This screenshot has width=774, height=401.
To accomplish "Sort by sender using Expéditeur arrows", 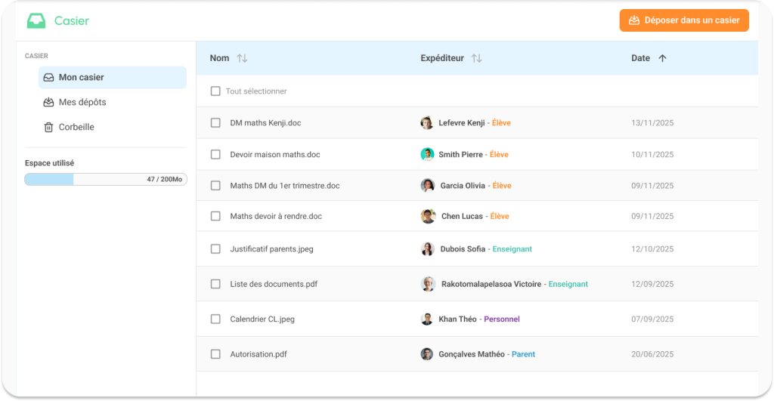I will 476,58.
